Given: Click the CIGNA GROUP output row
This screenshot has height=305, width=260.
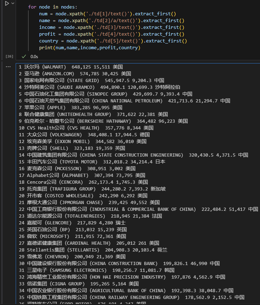Looking at the screenshot, I should (79, 284).
